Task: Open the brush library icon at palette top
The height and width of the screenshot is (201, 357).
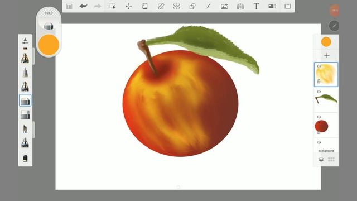Action: 25,41
